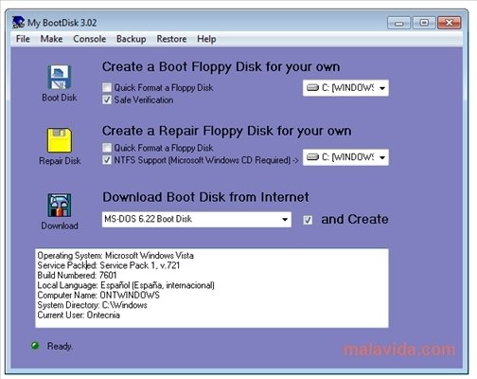Open the Make menu

click(51, 39)
